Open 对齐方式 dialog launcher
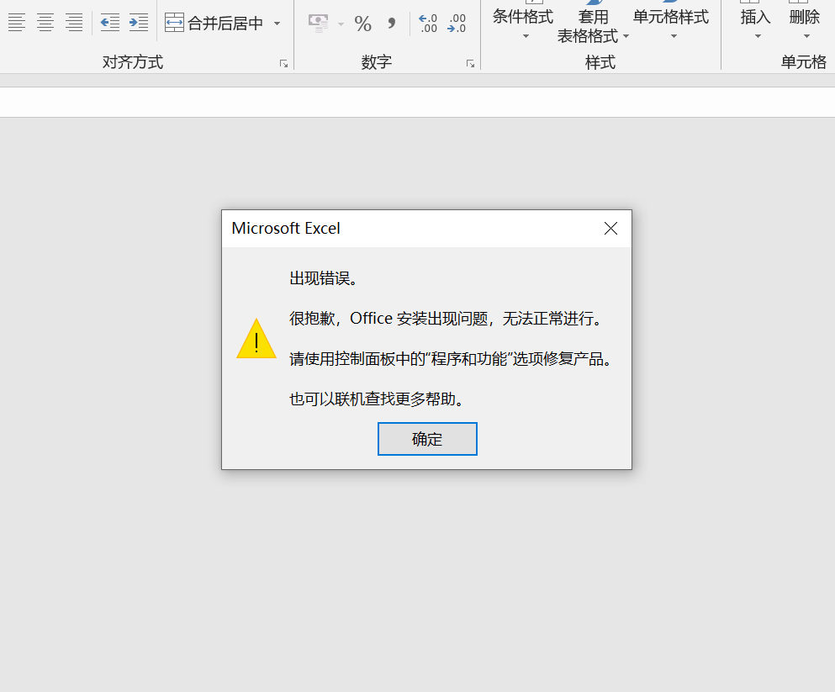 (284, 64)
